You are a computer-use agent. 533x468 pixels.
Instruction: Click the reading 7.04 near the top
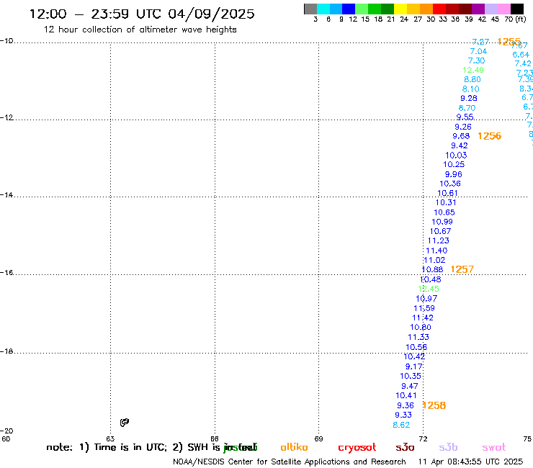[478, 51]
